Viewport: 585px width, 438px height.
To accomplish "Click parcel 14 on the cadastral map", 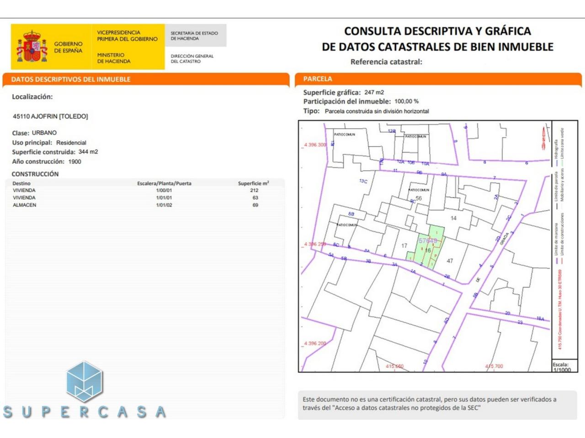I will [x=453, y=218].
